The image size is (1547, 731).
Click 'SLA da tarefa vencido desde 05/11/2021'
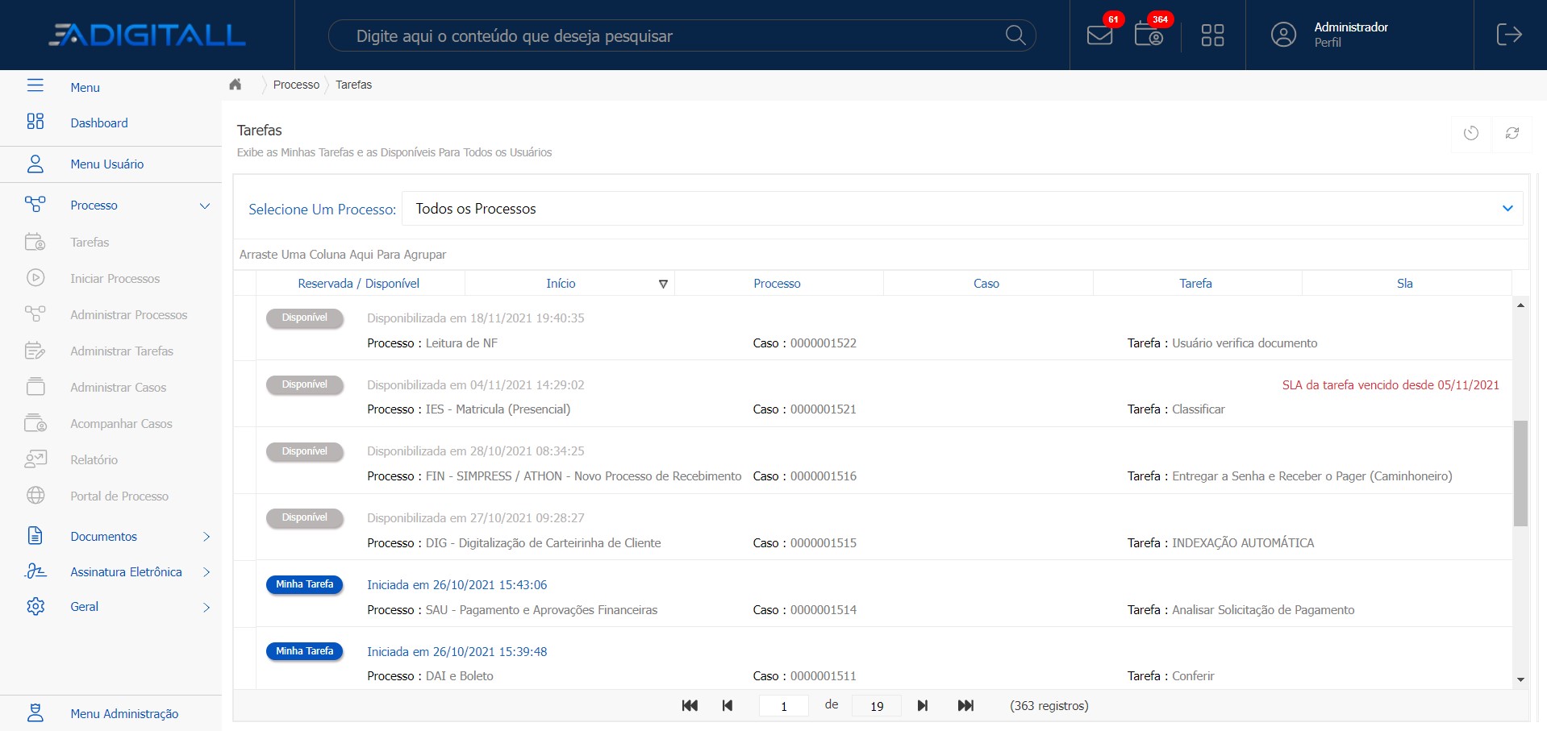tap(1391, 385)
